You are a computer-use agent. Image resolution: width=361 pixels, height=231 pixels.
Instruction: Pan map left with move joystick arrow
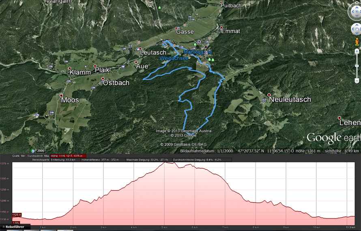coord(353,29)
